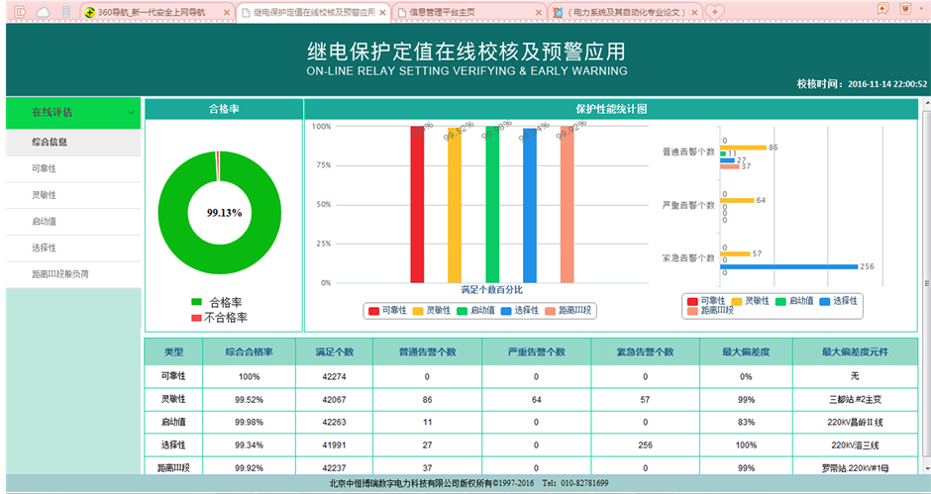Image resolution: width=931 pixels, height=494 pixels.
Task: Click the 256 blue bar in alarm chart
Action: click(x=788, y=266)
